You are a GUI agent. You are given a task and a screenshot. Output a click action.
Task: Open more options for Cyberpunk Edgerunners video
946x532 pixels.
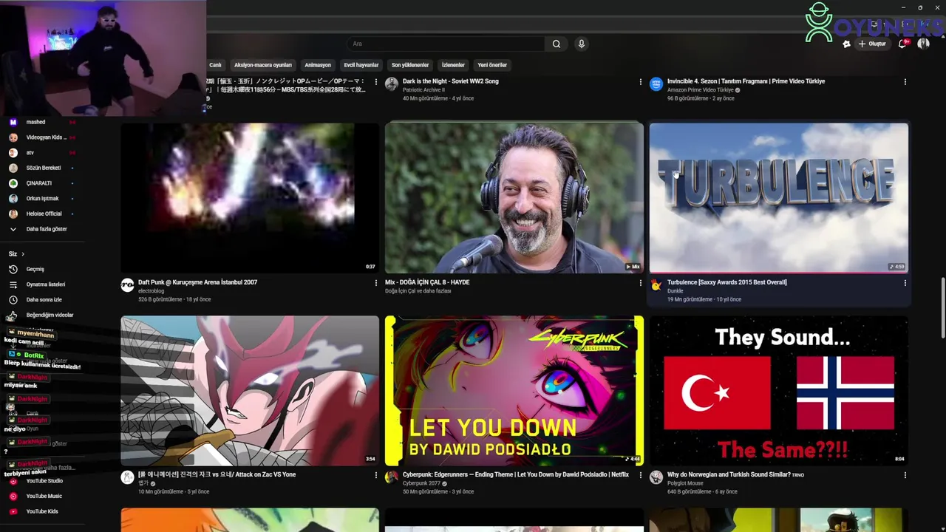click(641, 475)
